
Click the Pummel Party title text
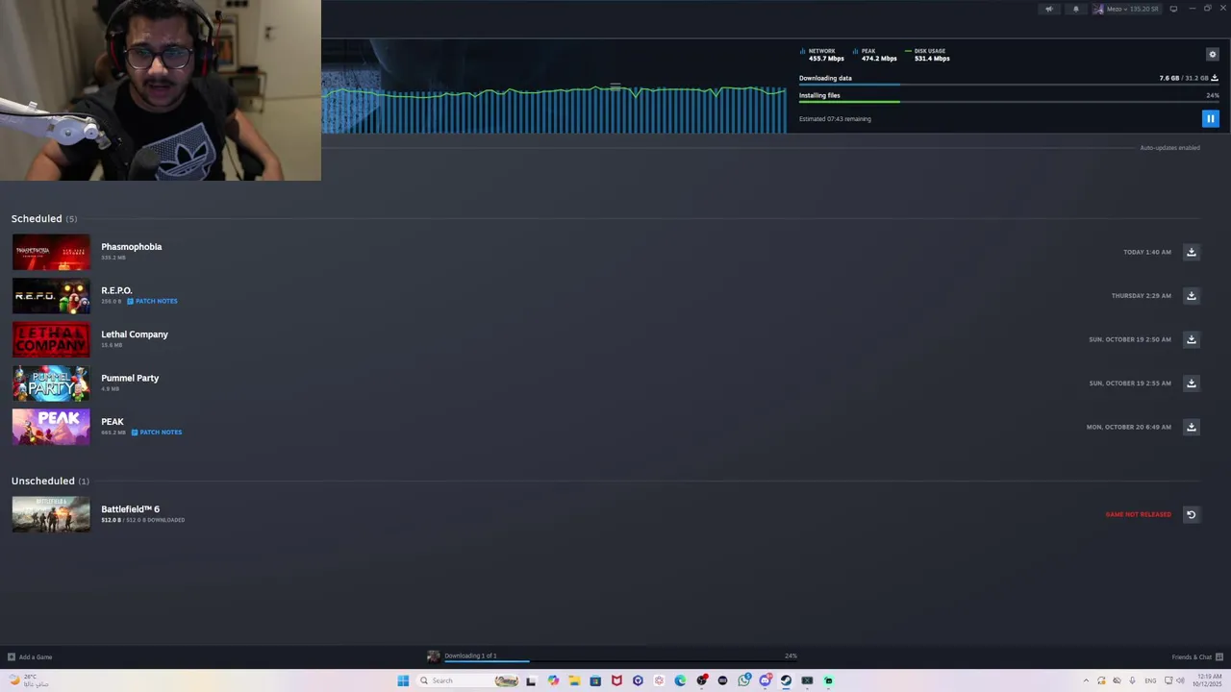[x=130, y=378]
